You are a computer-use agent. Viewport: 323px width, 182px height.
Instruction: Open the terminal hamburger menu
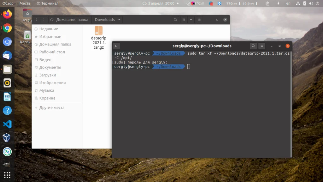[x=262, y=45]
